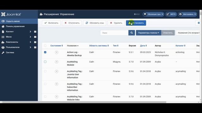Toggle status icon for AcyMailing Module
The image size is (202, 113).
56,62
